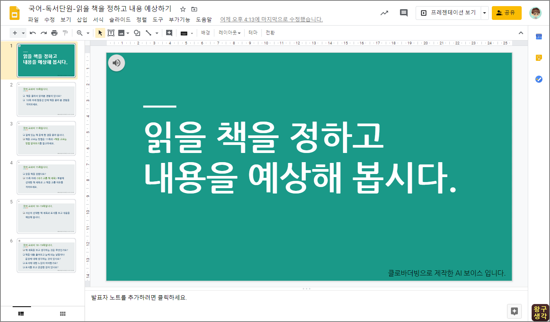Open Google Tasks in the side panel
This screenshot has height=322, width=550.
coord(539,79)
